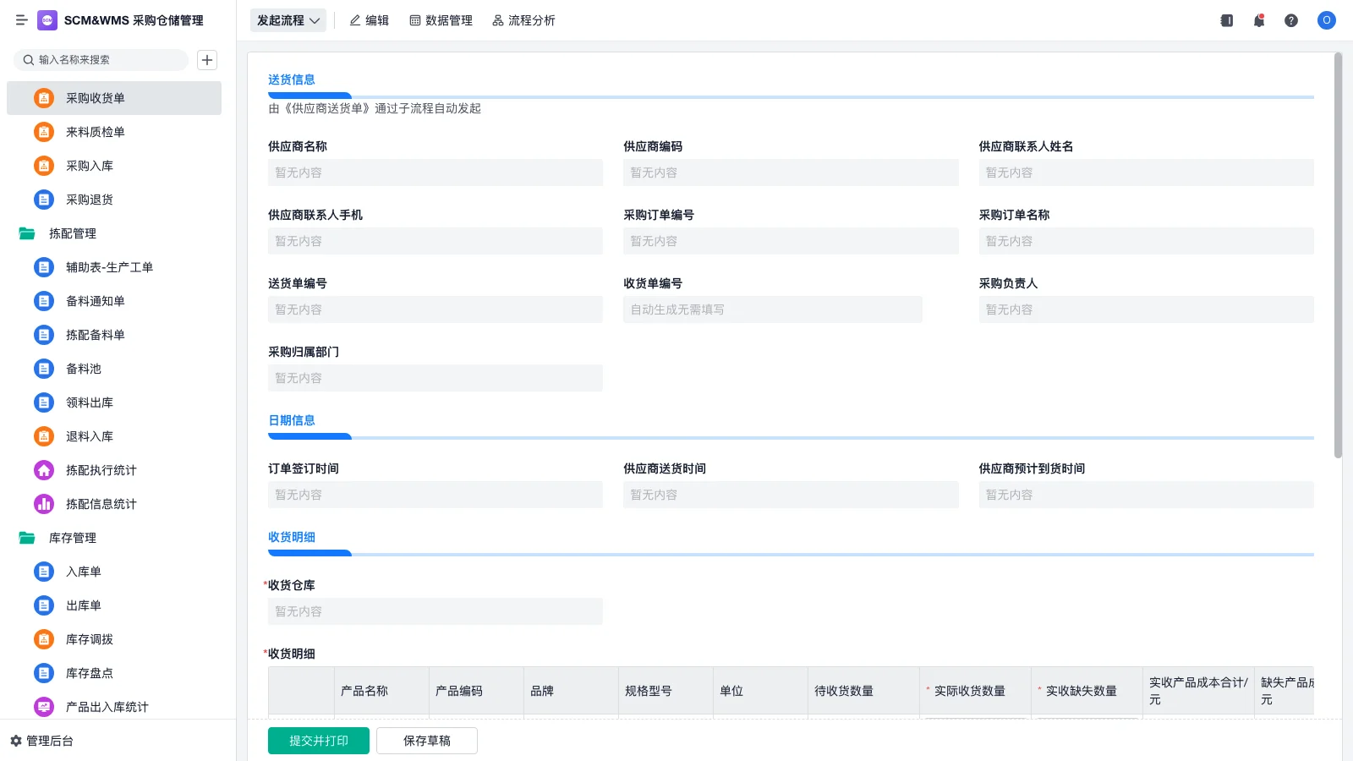
Task: Collapse the 库存管理 folder
Action: [27, 538]
